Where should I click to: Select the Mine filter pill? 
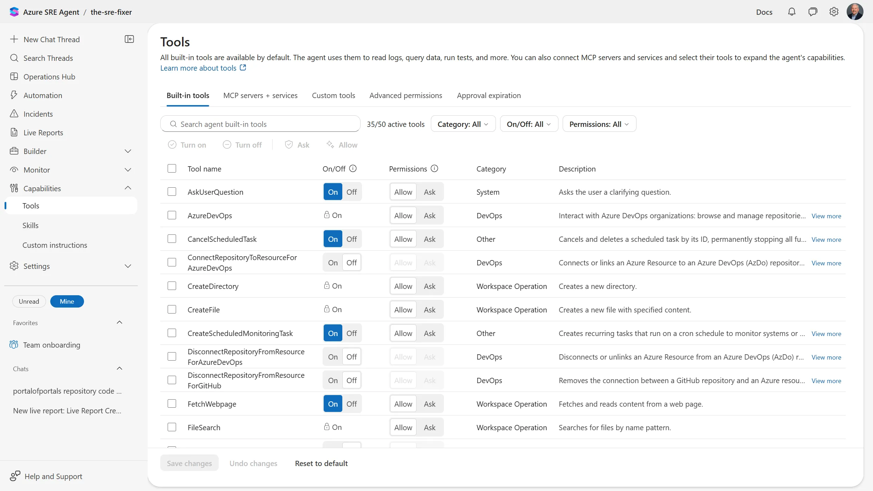pyautogui.click(x=67, y=301)
